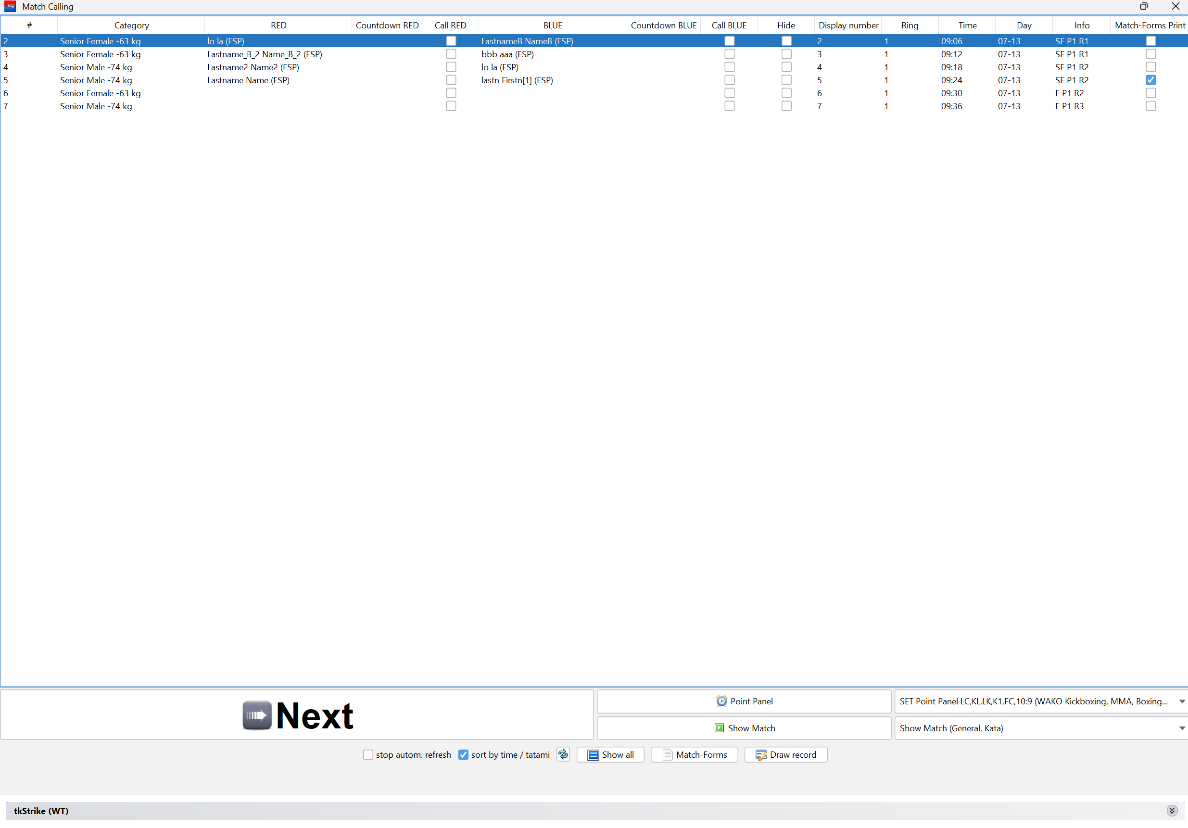Click the Info column header

click(1081, 25)
